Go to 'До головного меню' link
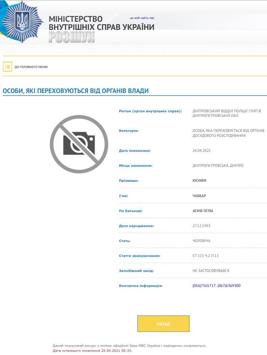The image size is (267, 355). click(x=31, y=67)
